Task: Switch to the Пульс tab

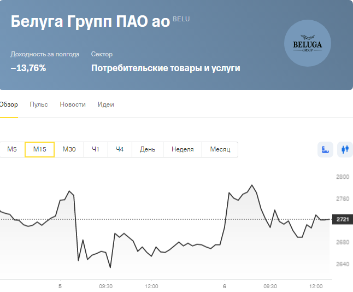Action: (x=39, y=104)
